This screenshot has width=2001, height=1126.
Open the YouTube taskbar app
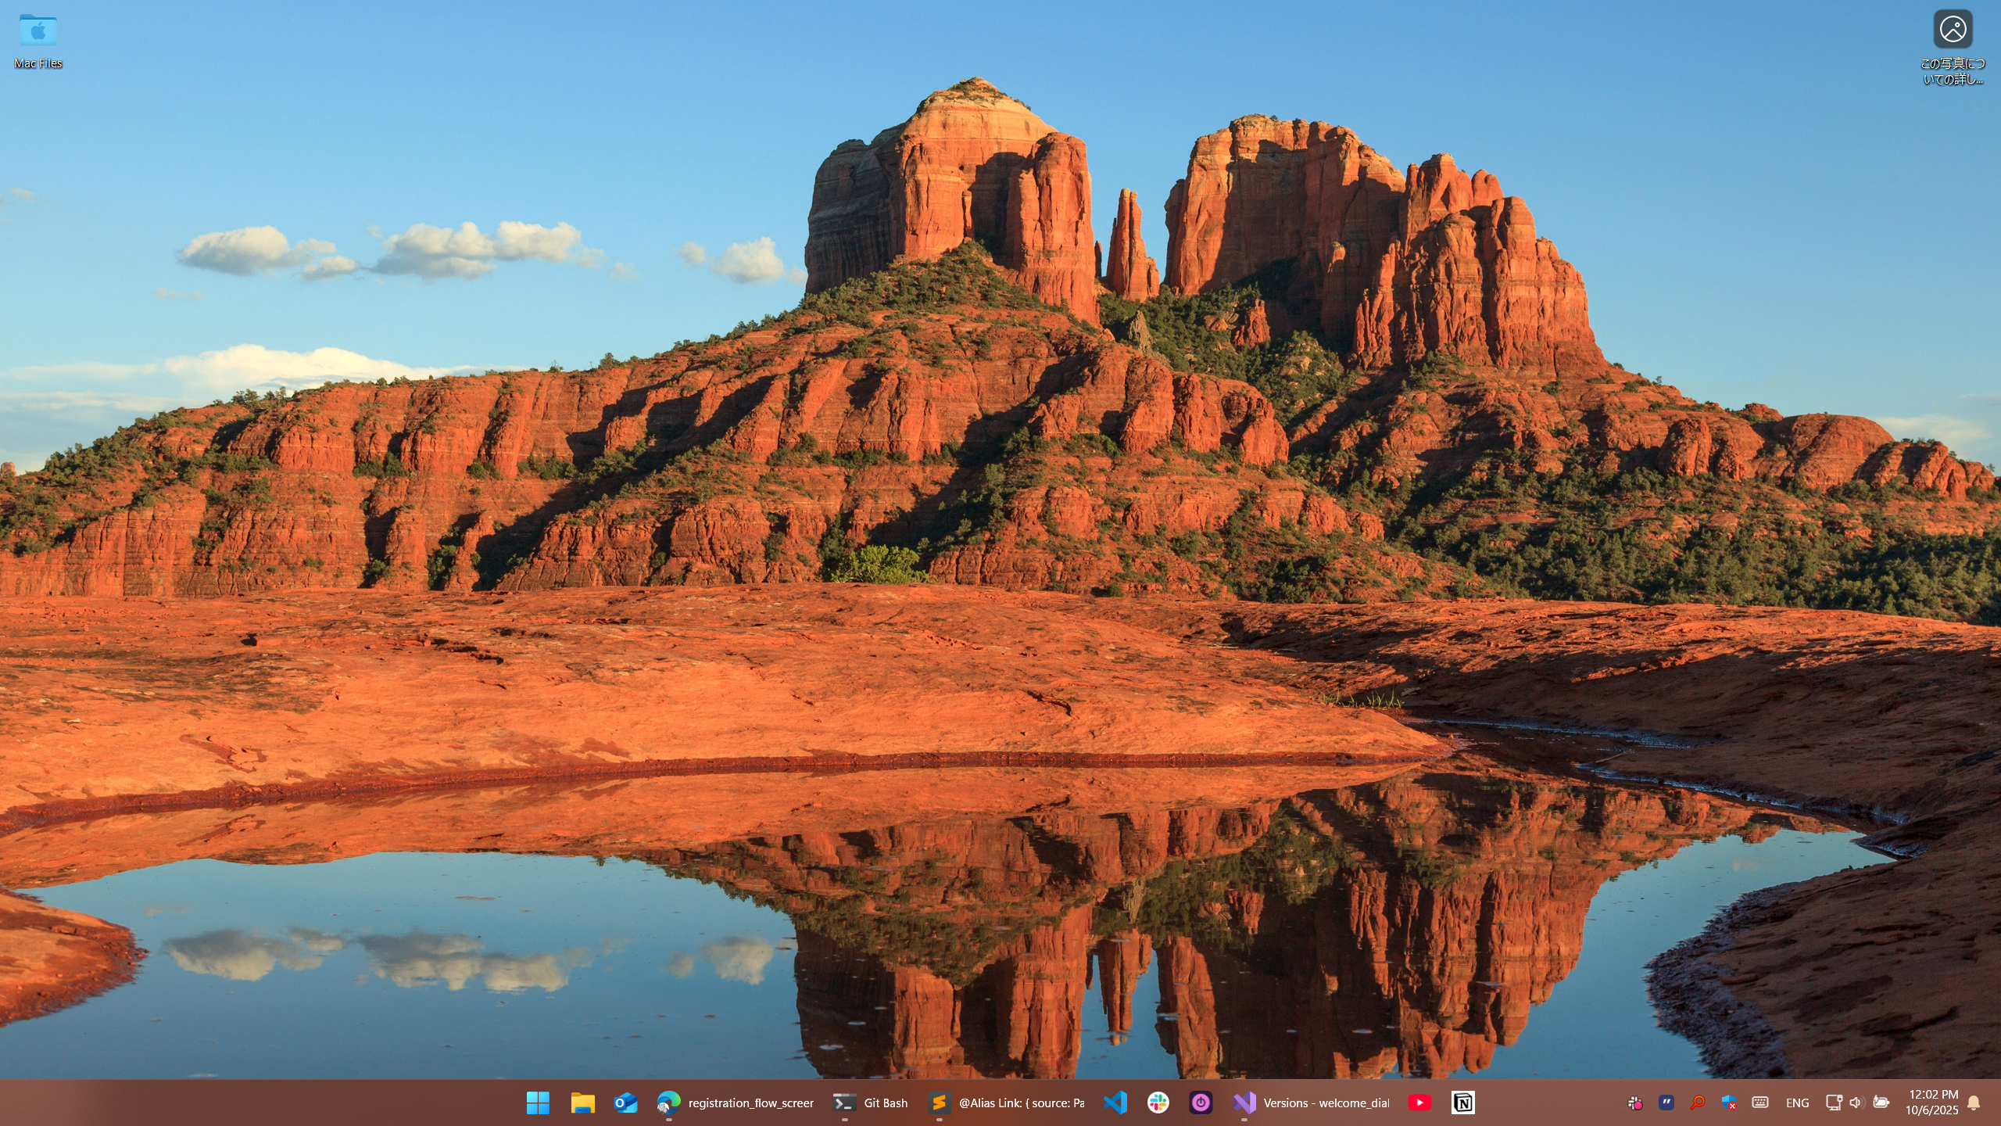(x=1419, y=1103)
